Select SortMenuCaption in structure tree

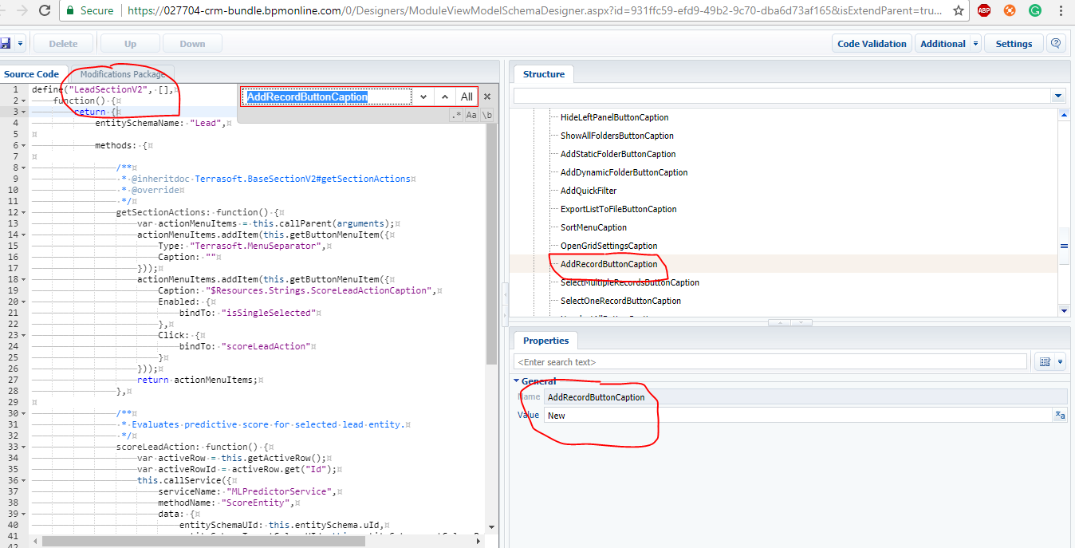point(593,227)
